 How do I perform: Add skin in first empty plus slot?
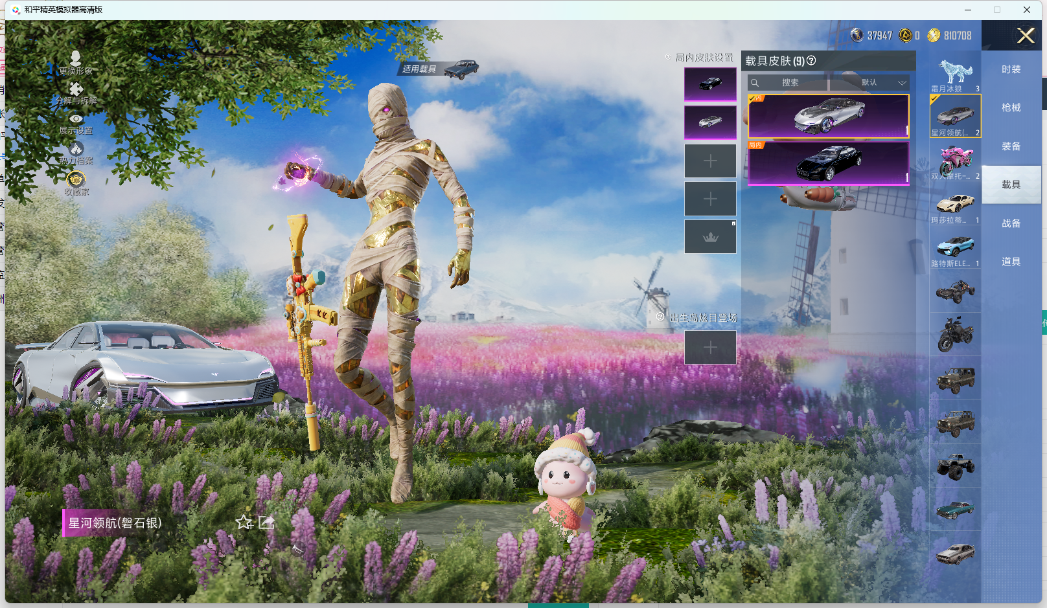pos(710,161)
